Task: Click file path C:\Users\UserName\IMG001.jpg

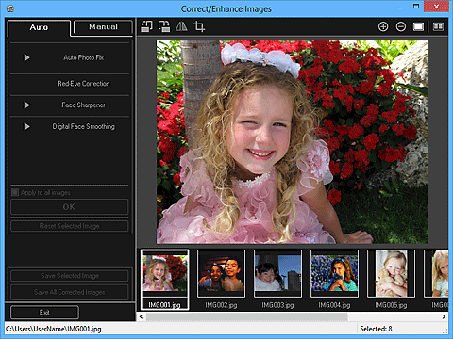Action: [x=54, y=329]
